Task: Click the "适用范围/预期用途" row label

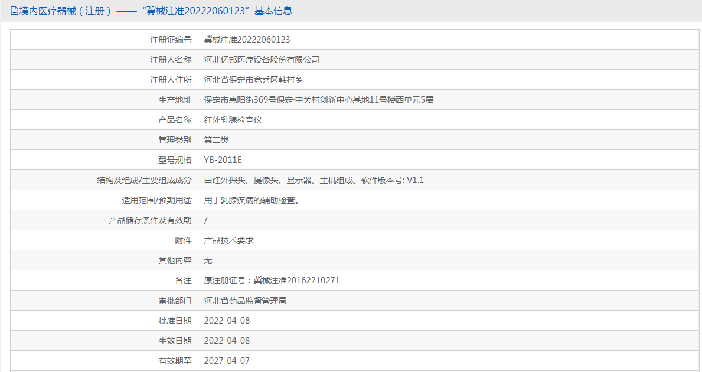Action: pos(156,200)
